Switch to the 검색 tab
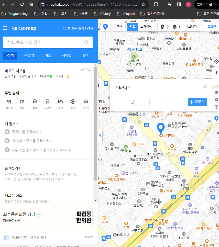 (10, 55)
